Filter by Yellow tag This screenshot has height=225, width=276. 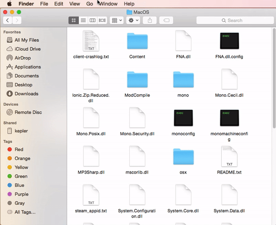click(x=18, y=167)
